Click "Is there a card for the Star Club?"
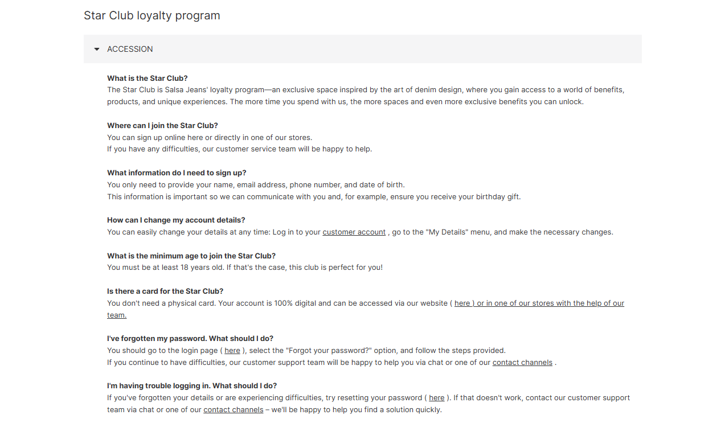725x423 pixels. [165, 291]
